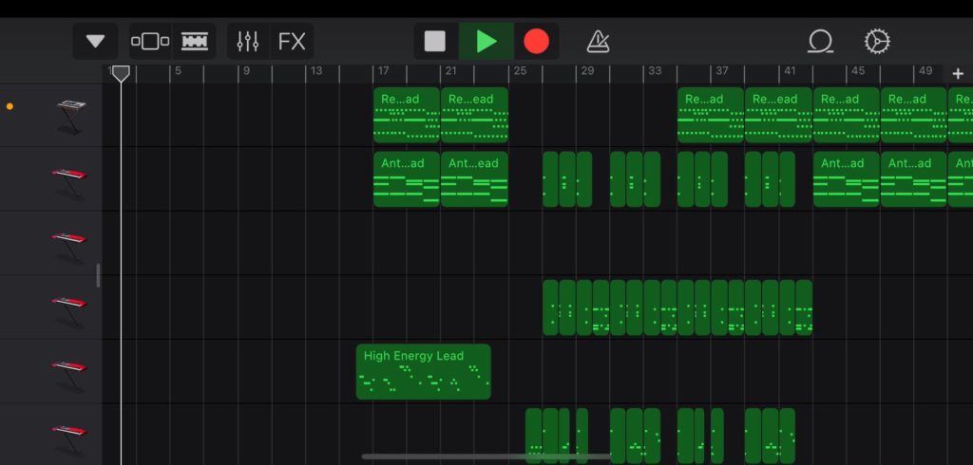Open the track controls mixer icon

[248, 42]
